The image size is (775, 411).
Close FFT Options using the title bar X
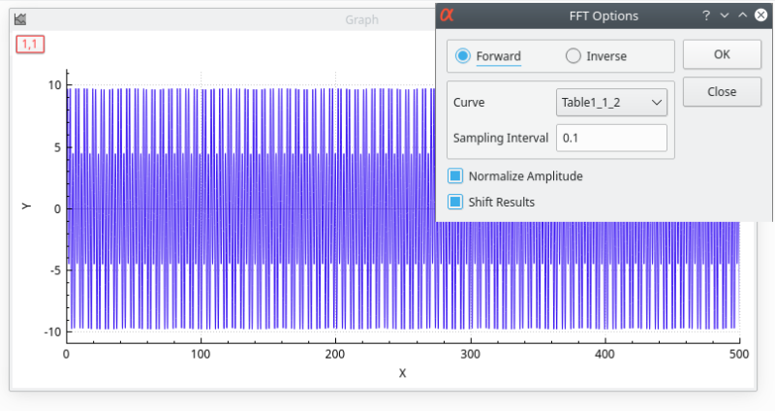[x=759, y=16]
